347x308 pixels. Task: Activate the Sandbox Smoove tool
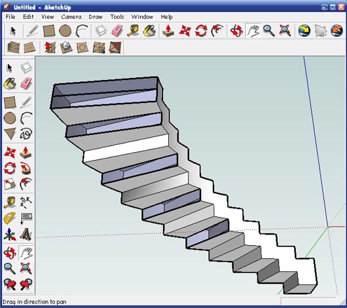click(50, 47)
